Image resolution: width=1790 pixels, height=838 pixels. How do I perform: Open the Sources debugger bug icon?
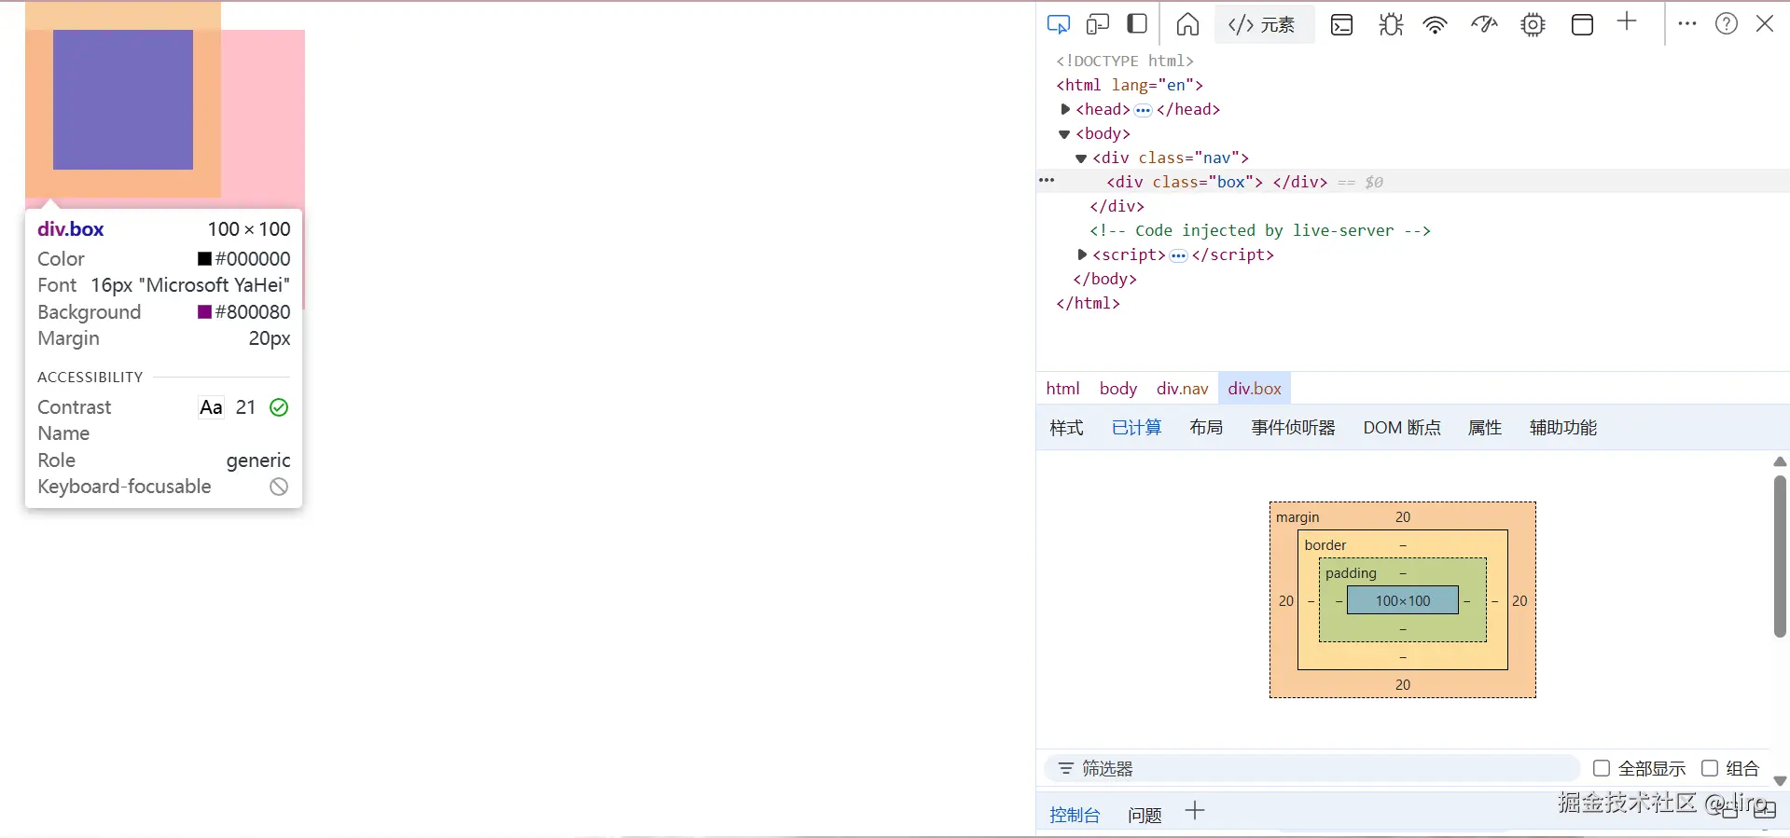coord(1391,24)
